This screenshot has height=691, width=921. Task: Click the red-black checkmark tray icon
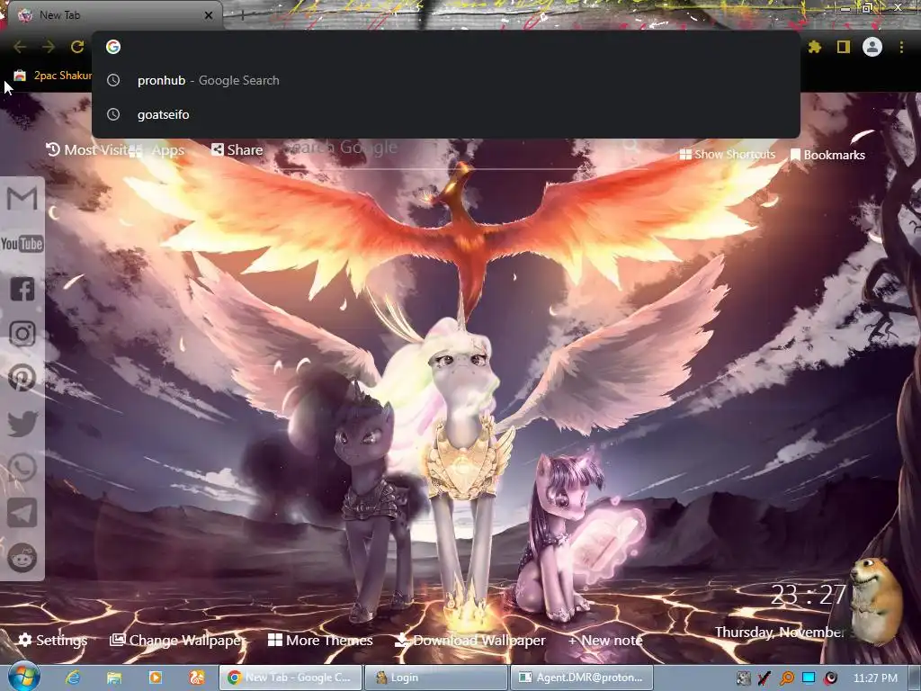point(765,678)
